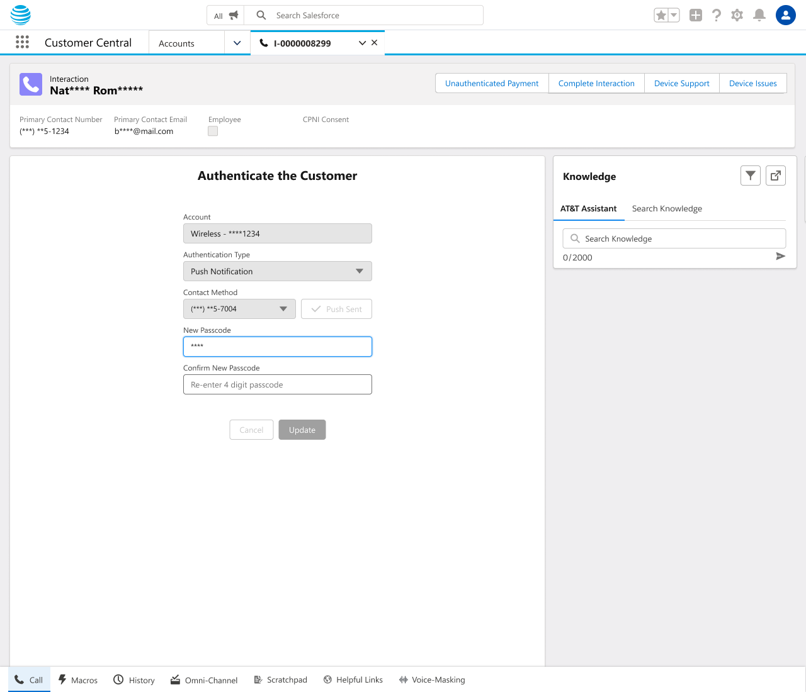Click the Complete Interaction button

pos(596,83)
